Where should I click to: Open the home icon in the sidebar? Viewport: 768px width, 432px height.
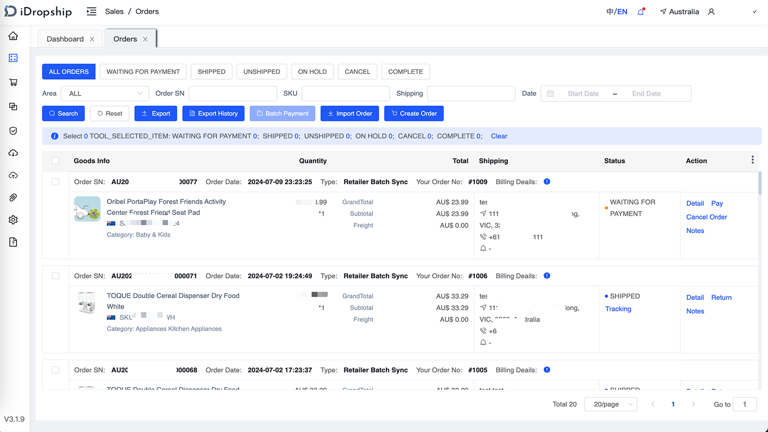click(x=13, y=36)
